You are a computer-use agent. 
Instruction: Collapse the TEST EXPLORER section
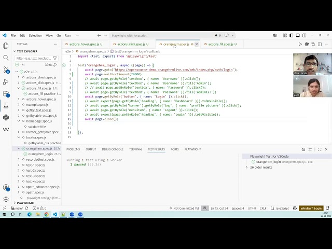pos(15,51)
